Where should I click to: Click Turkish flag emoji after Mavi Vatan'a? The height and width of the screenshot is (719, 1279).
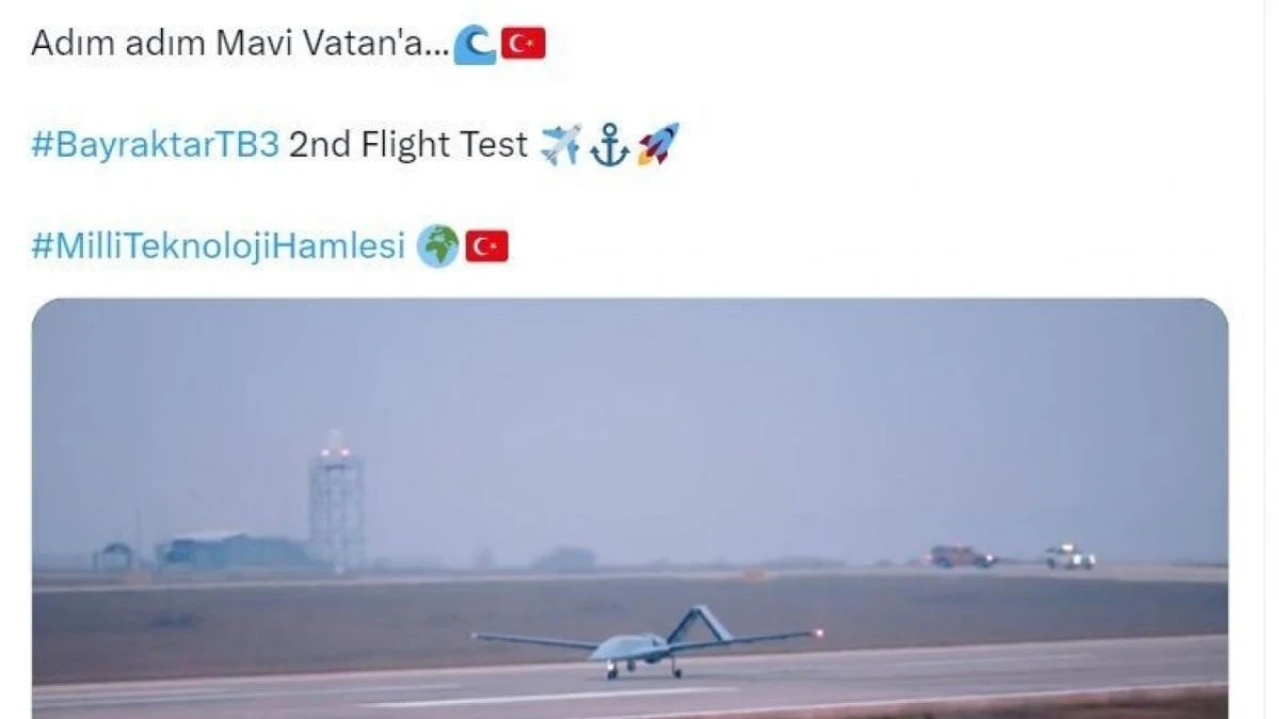click(523, 43)
